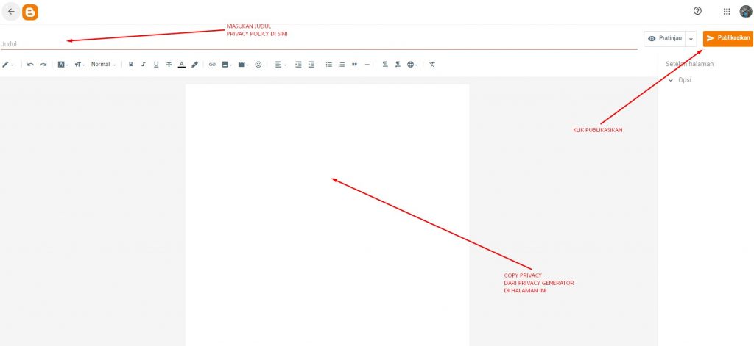
Task: Toggle italic text style
Action: [x=144, y=65]
